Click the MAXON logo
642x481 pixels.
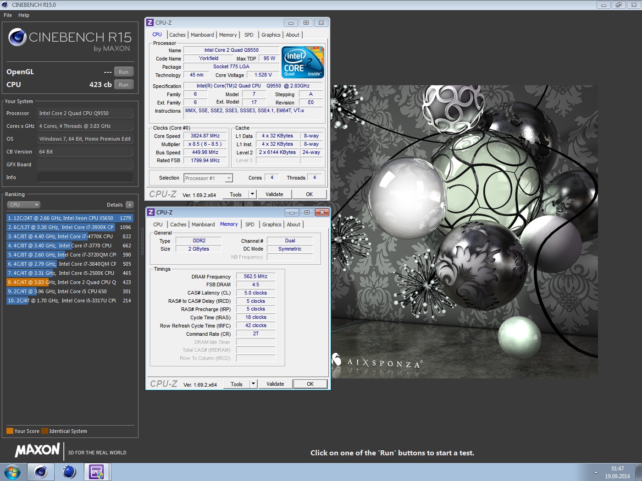pyautogui.click(x=38, y=450)
